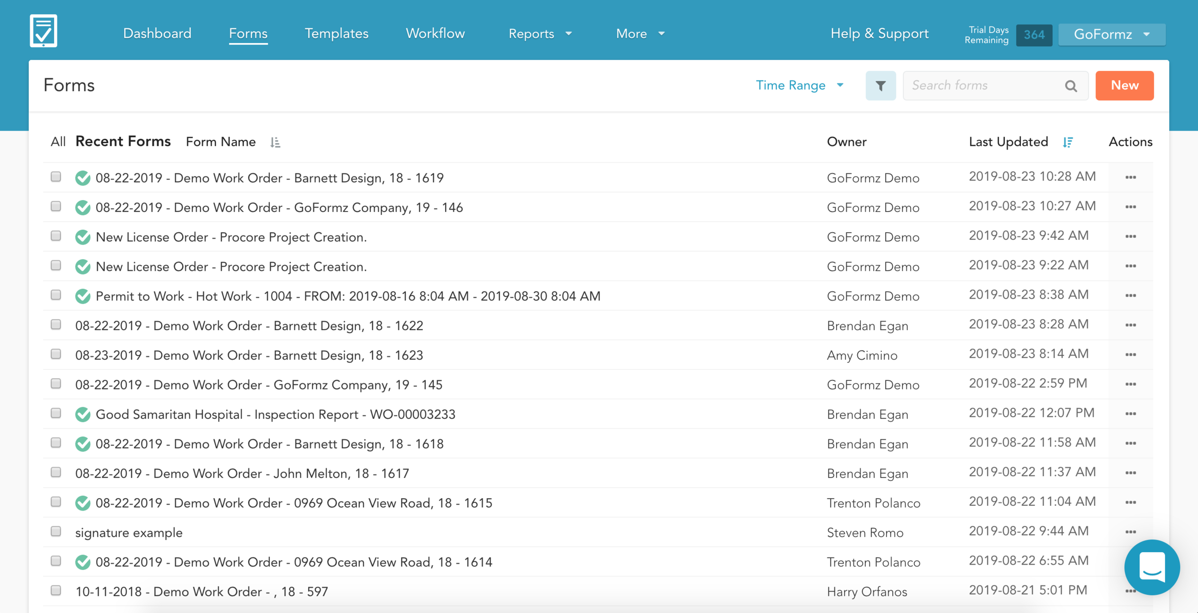Click owner Harry Orfanos
Screen dimensions: 1198x613
[867, 592]
